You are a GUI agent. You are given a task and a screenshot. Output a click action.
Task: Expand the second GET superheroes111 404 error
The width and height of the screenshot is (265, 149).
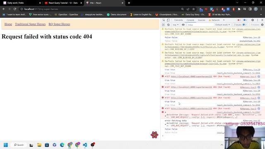click(x=166, y=87)
